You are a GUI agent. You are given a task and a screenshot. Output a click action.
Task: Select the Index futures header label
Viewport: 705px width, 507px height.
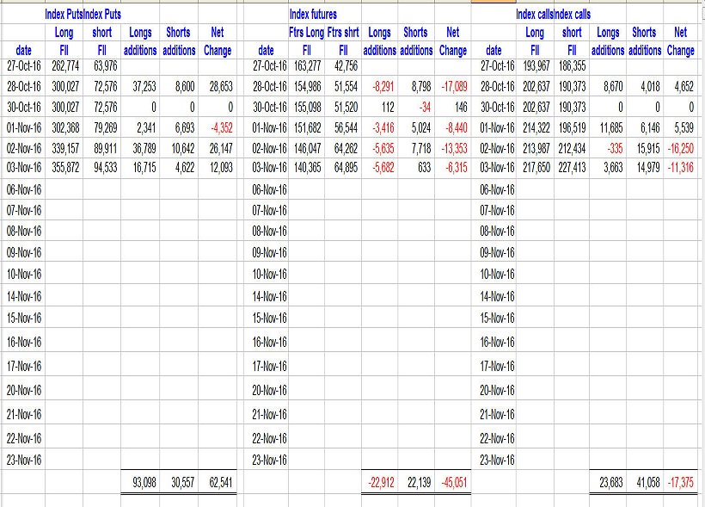313,13
